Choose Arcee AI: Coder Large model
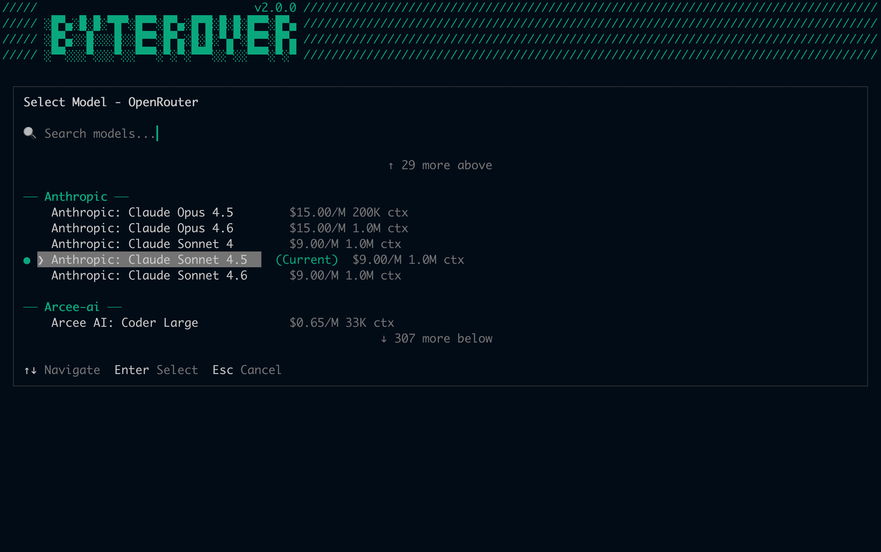The width and height of the screenshot is (881, 552). [x=125, y=323]
